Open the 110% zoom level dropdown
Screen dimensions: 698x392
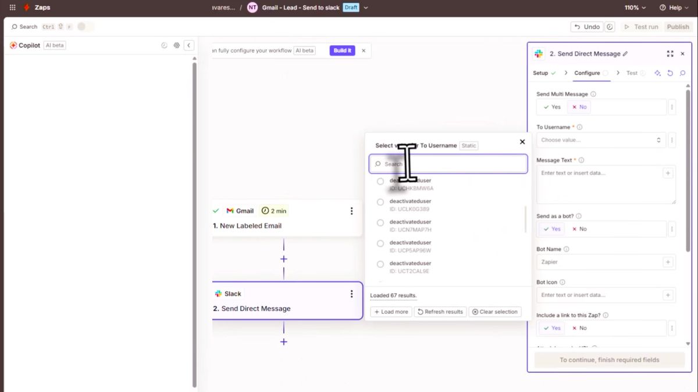click(x=635, y=8)
